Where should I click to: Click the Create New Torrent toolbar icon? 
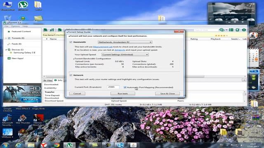(59, 30)
